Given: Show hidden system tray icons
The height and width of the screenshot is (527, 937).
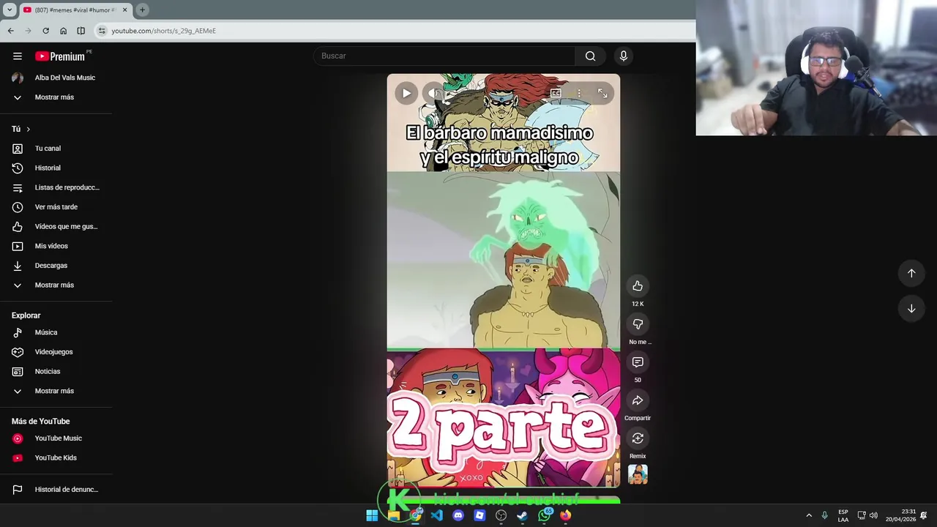Looking at the screenshot, I should (x=809, y=515).
